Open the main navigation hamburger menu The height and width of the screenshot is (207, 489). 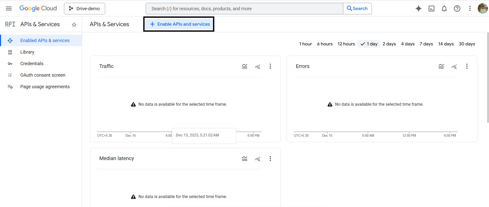point(9,8)
